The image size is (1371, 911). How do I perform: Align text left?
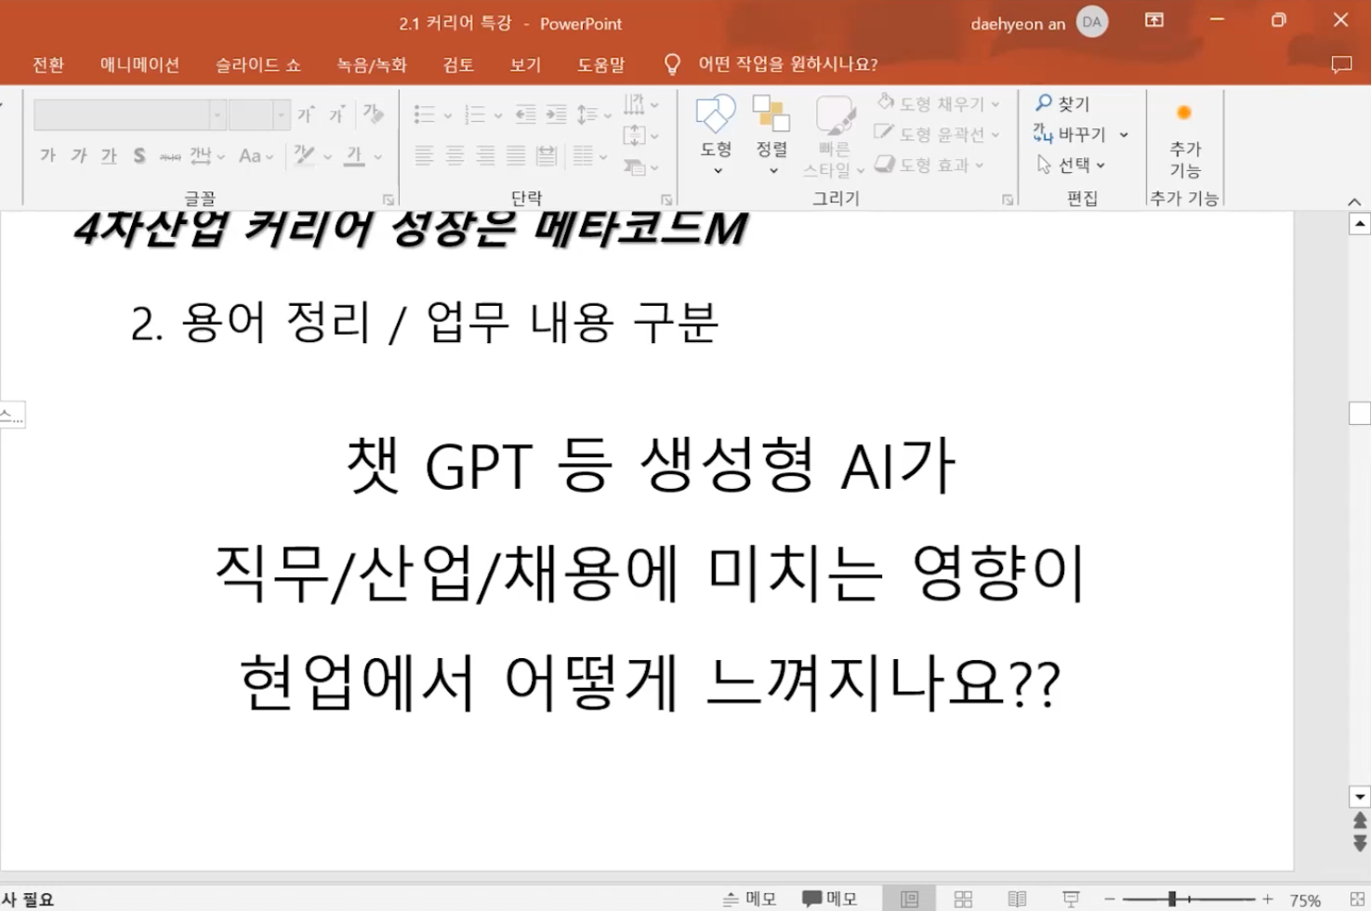pos(424,155)
